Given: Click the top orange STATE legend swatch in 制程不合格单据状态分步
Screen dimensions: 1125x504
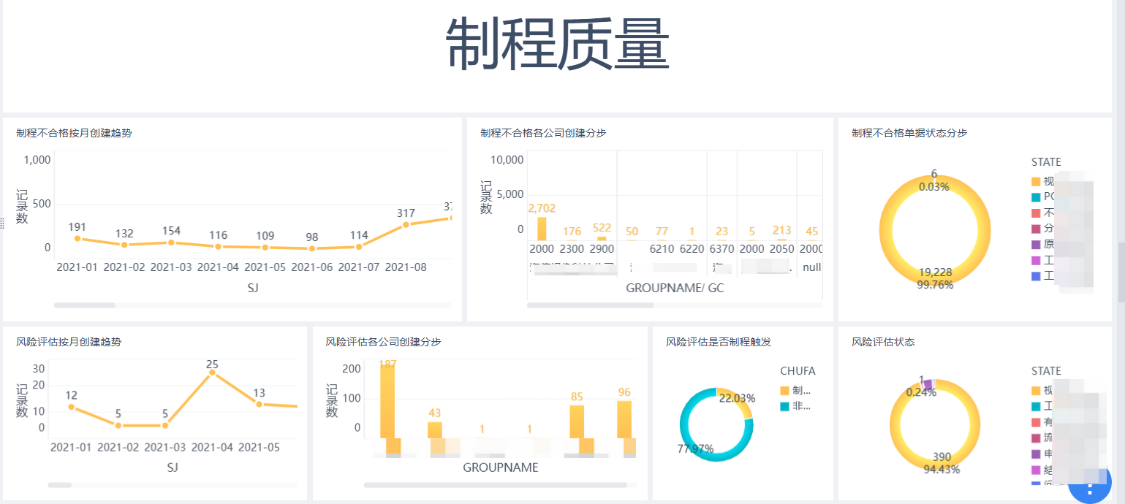Looking at the screenshot, I should 1036,181.
